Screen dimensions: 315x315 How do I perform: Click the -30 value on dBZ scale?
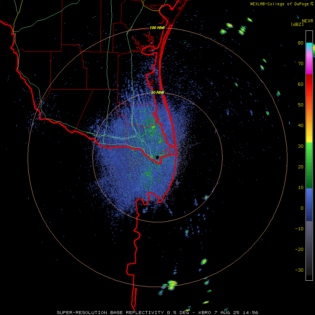(x=299, y=270)
